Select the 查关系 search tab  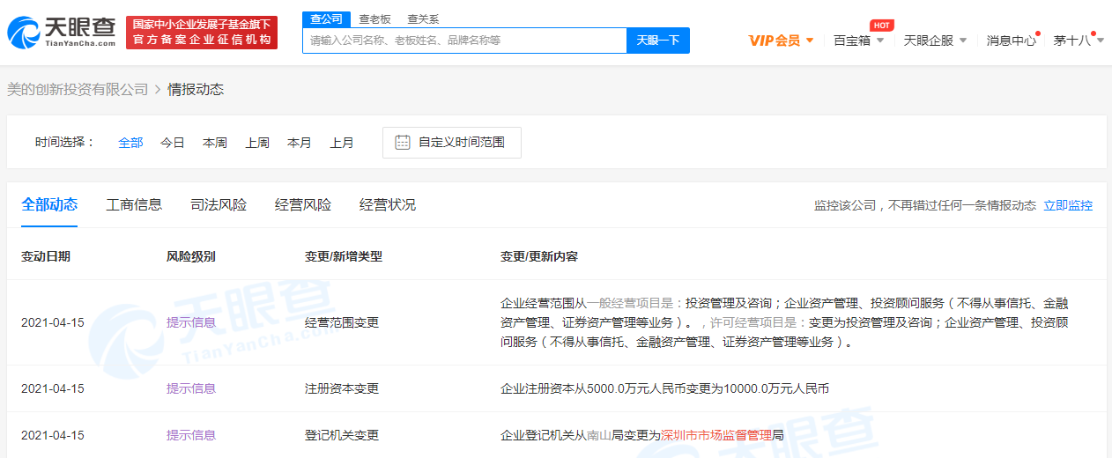423,19
